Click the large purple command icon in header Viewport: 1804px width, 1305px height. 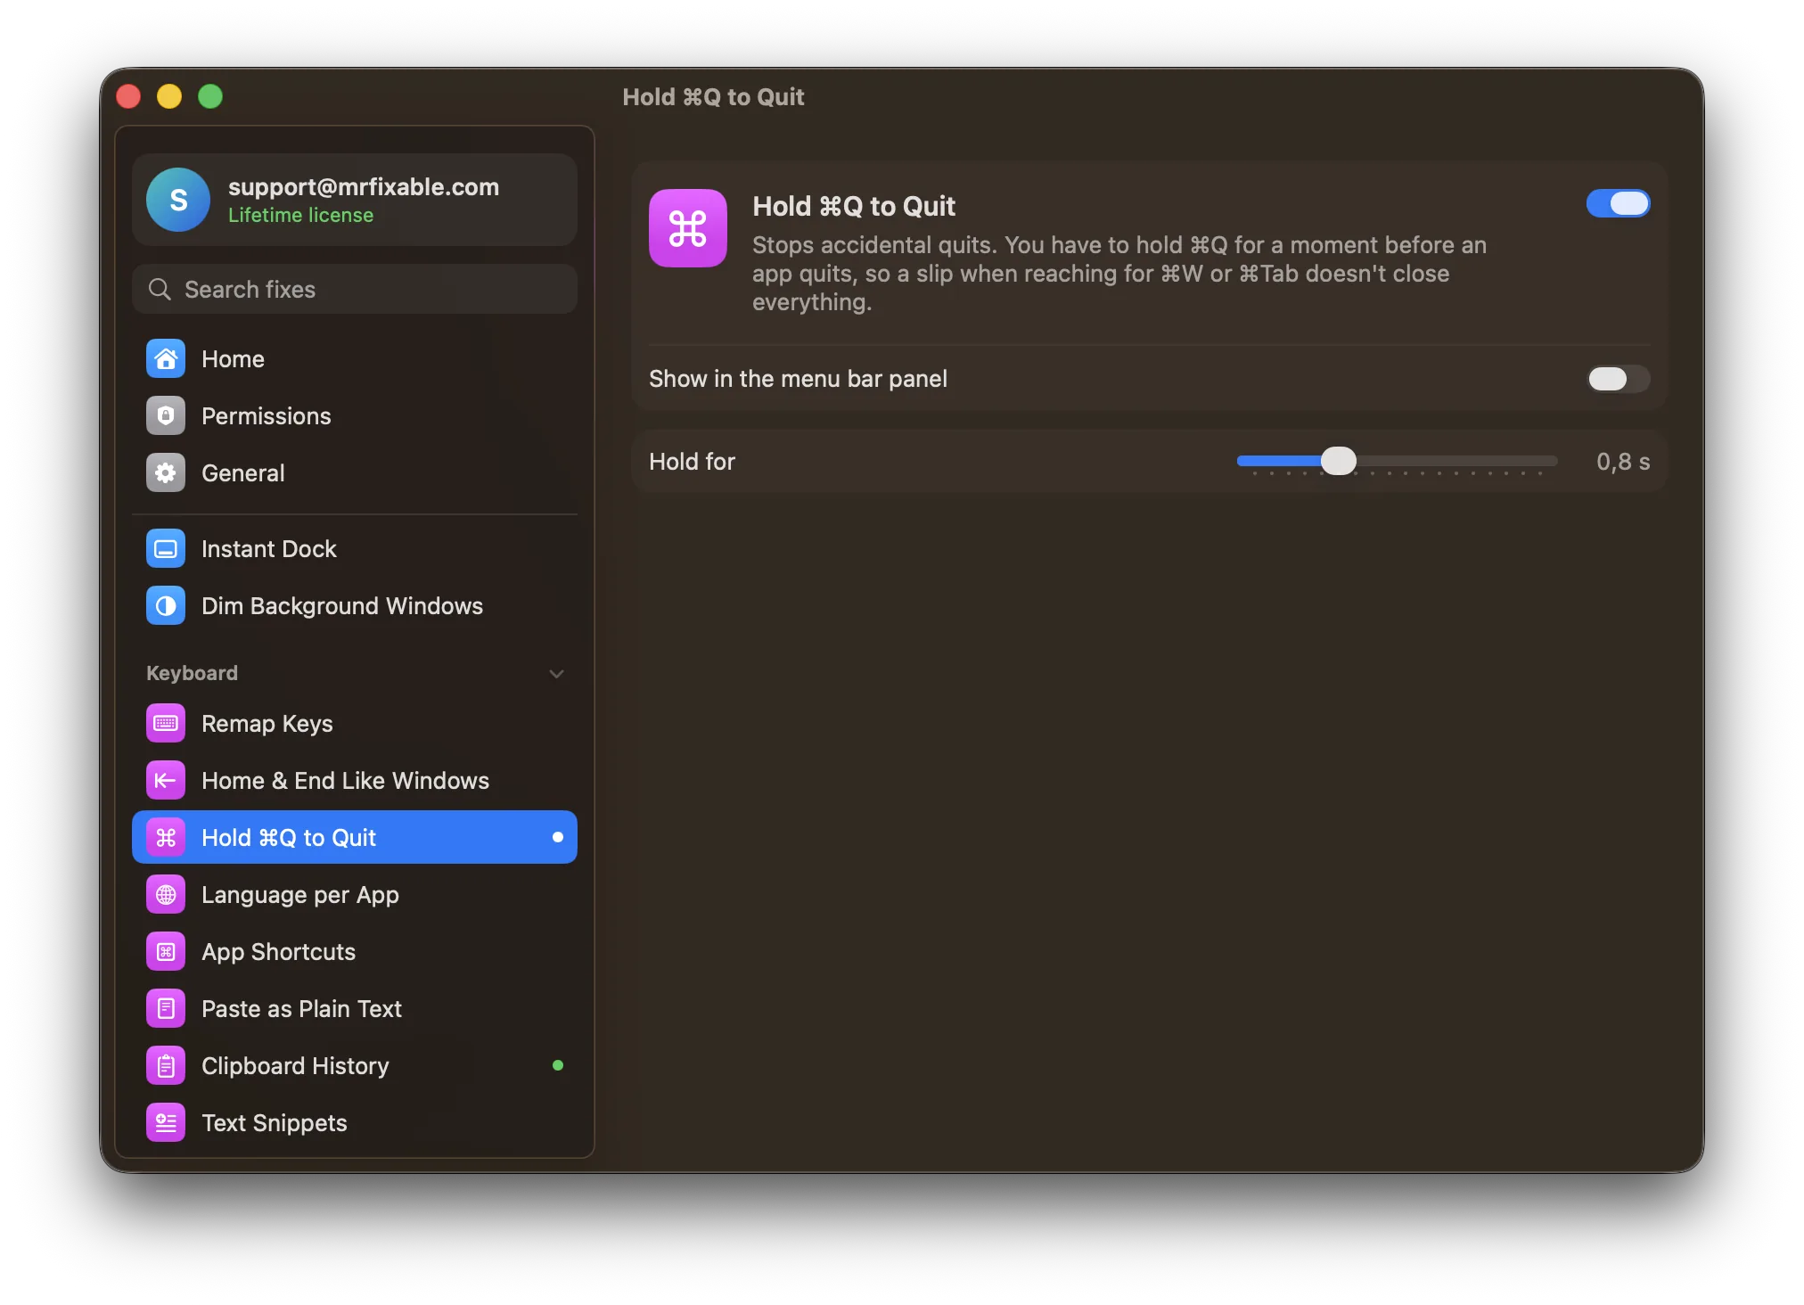click(x=688, y=228)
